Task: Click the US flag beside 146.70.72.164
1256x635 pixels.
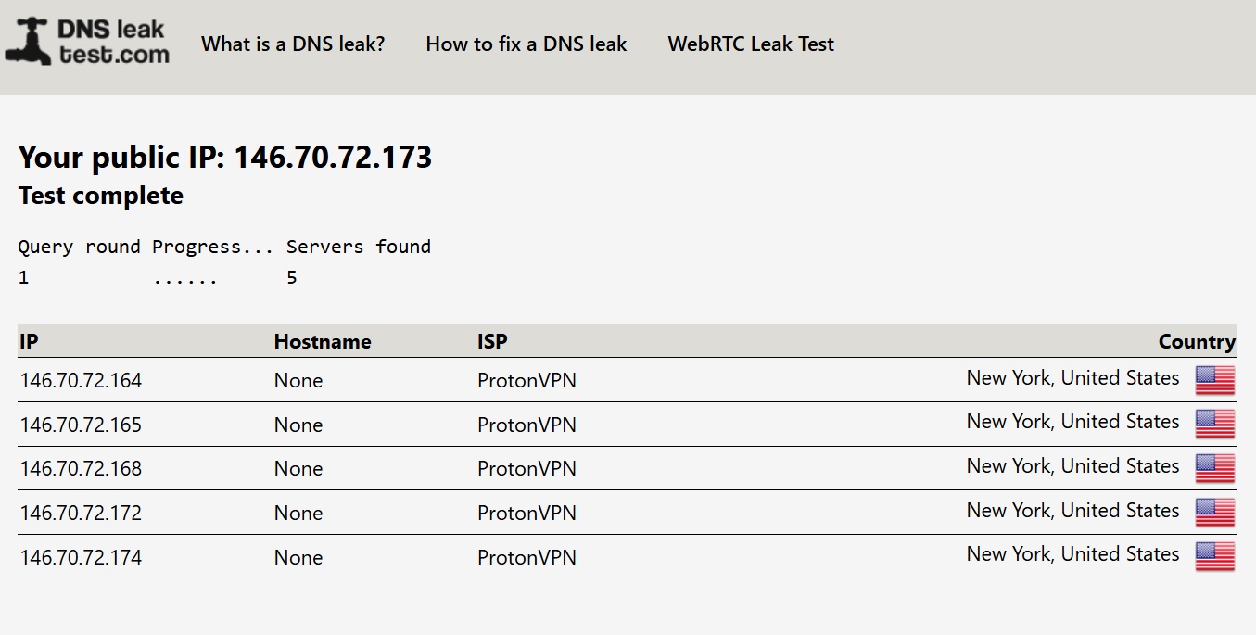Action: [1214, 380]
